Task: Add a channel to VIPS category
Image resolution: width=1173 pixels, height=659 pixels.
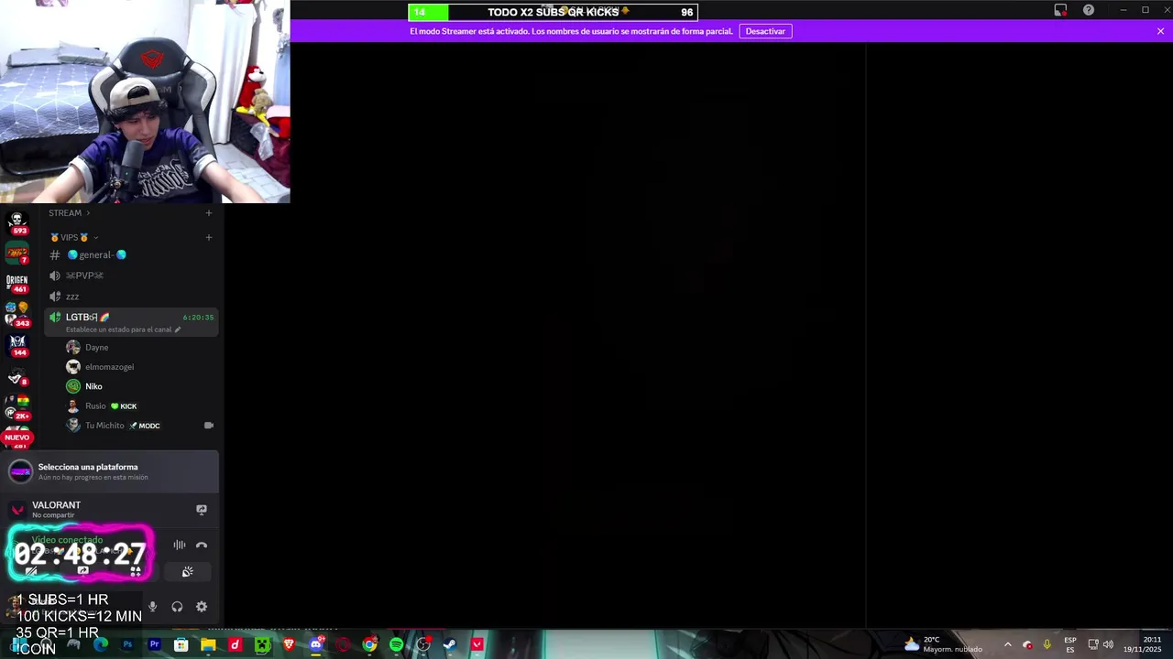Action: (x=209, y=238)
